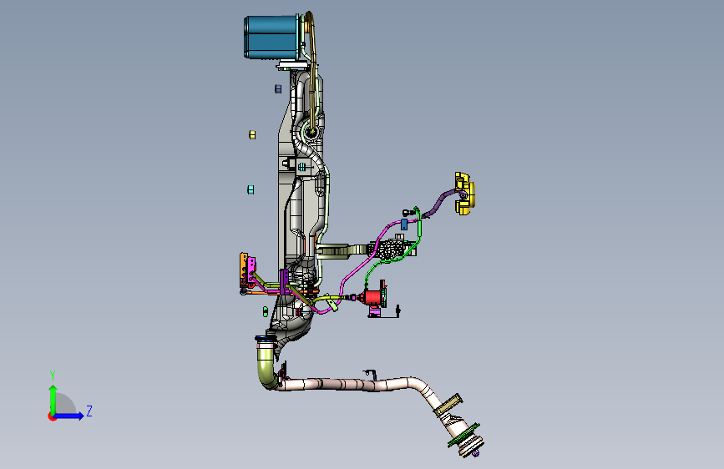Select the gray plane quadrant of the triad
724x469 pixels.
(x=65, y=403)
